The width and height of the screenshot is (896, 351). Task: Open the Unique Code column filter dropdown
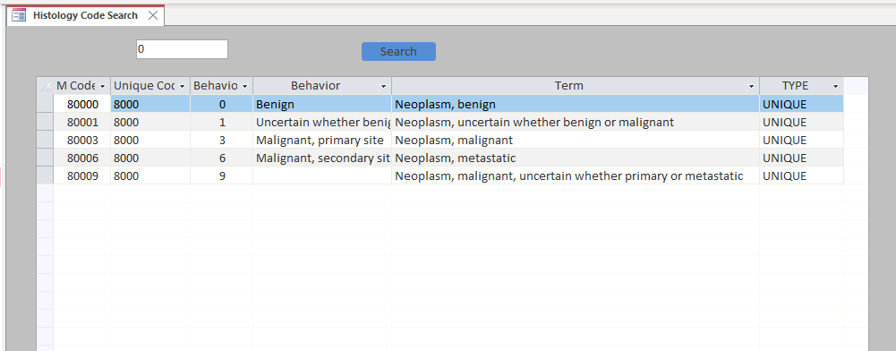point(182,86)
